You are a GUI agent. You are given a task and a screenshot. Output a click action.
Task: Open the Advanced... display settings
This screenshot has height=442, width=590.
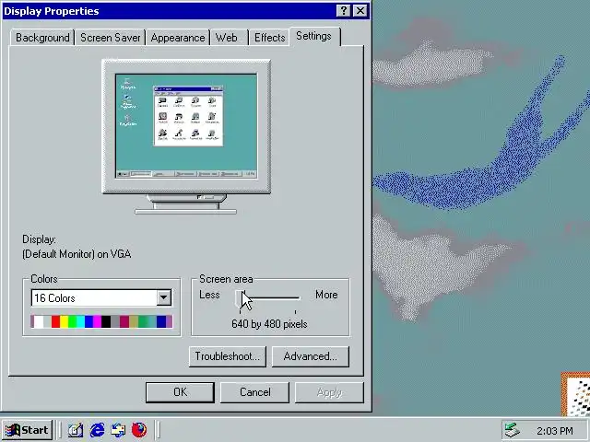coord(311,356)
